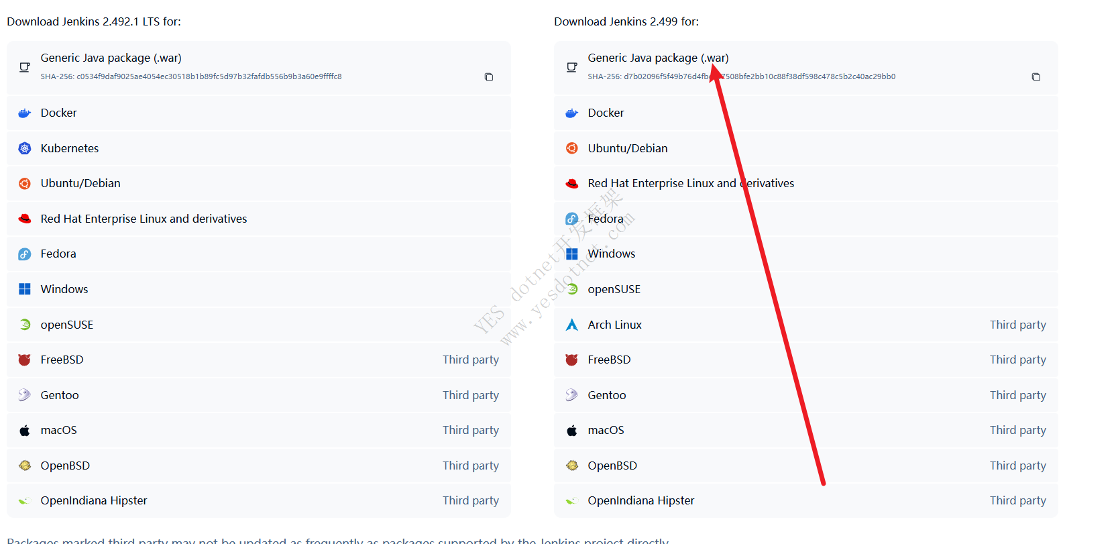Click the Windows logo icon under Jenkins 2.499
Image resolution: width=1118 pixels, height=544 pixels.
pos(572,254)
